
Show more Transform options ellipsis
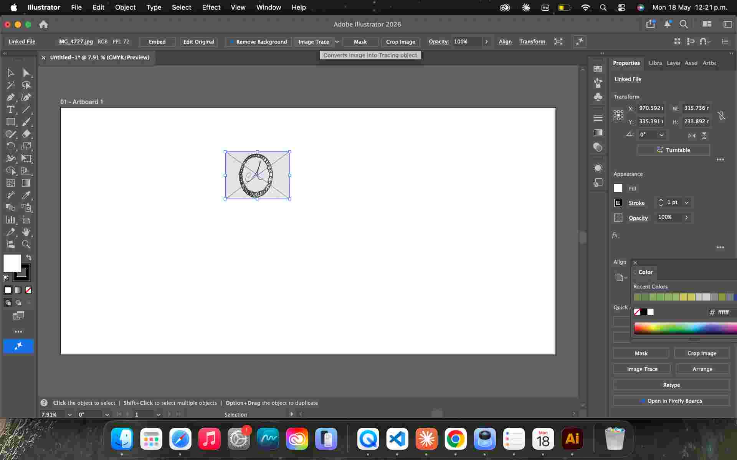pyautogui.click(x=720, y=159)
